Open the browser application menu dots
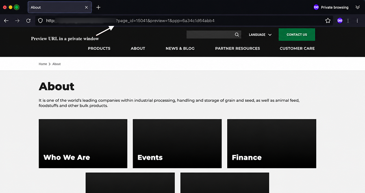This screenshot has height=193, width=365. click(357, 21)
